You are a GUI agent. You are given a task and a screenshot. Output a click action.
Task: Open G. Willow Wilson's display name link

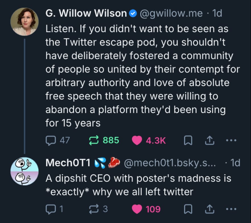coord(86,13)
